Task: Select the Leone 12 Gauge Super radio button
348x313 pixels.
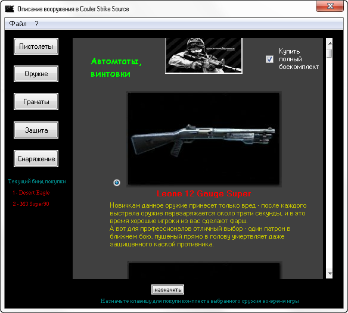Action: pos(117,183)
